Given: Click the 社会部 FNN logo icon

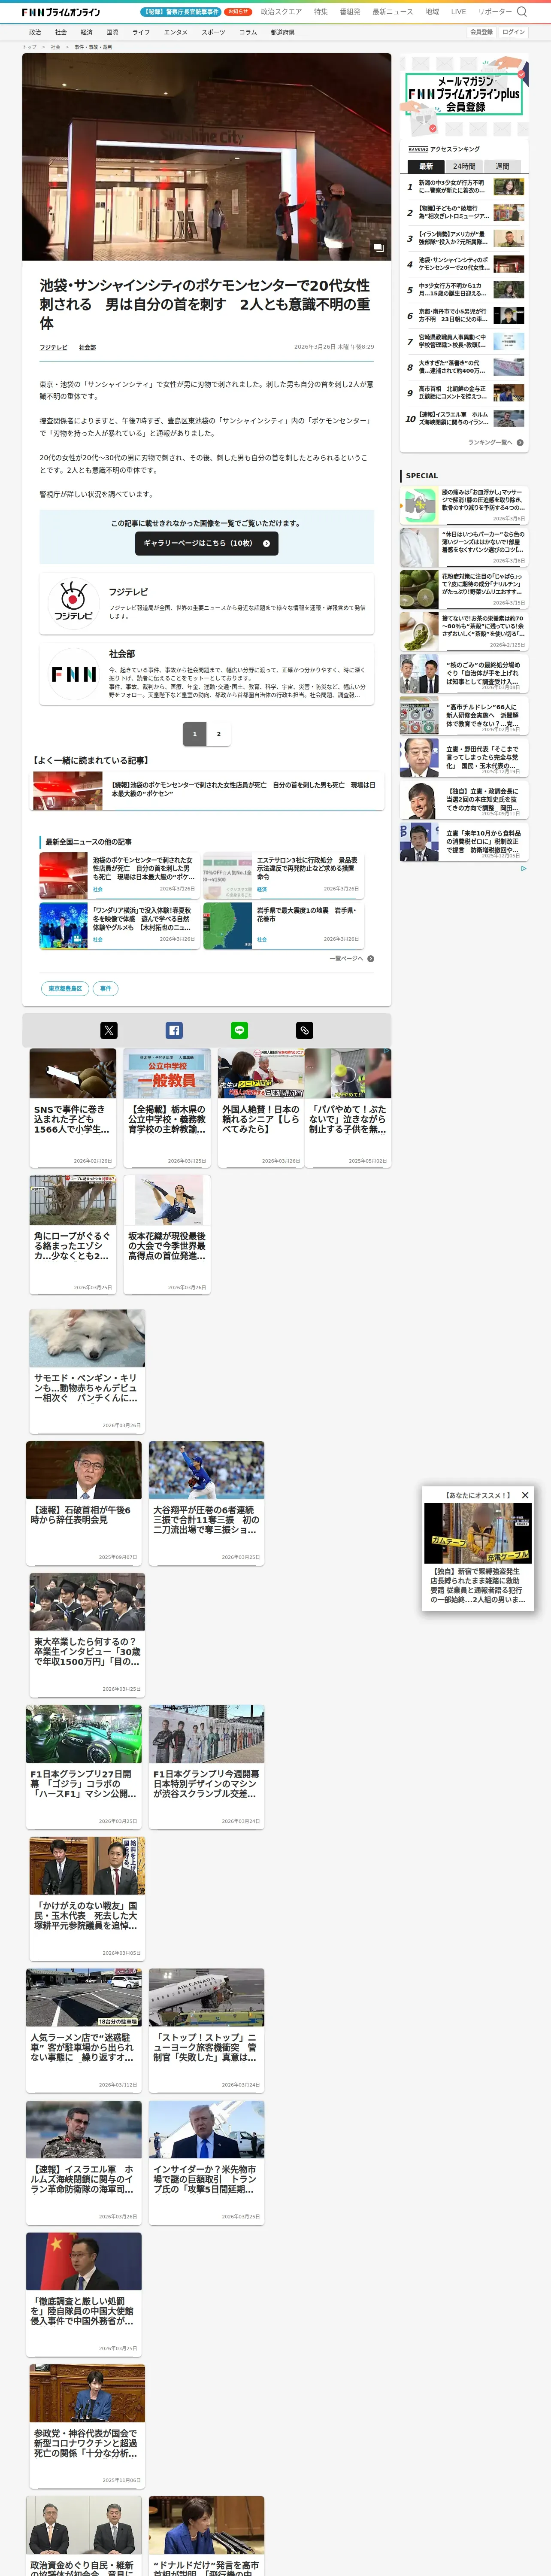Looking at the screenshot, I should 73,674.
